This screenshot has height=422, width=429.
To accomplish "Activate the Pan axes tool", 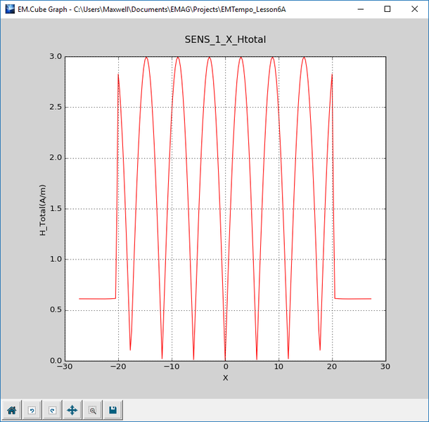I will (x=72, y=409).
